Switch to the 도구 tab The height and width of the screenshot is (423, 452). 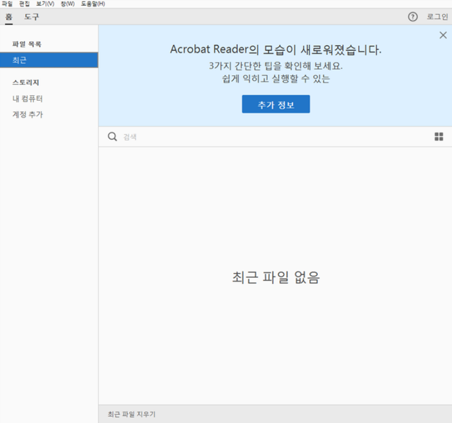coord(32,17)
